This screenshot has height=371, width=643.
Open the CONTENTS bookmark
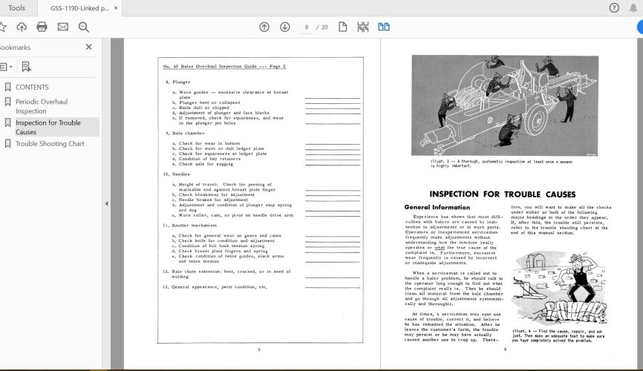(x=31, y=87)
